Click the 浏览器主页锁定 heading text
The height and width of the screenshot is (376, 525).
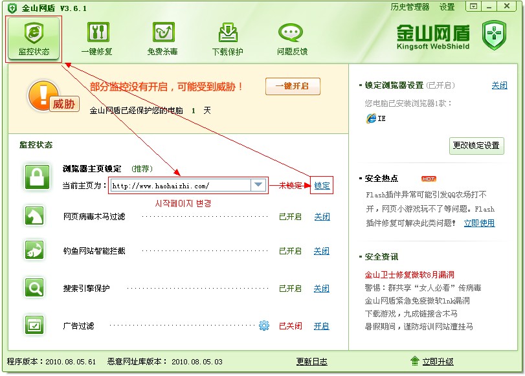(x=92, y=168)
